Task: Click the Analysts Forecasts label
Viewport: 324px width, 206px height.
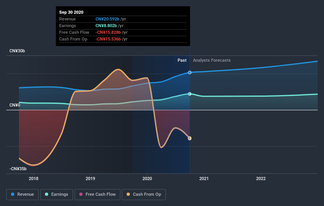Action: coord(212,60)
